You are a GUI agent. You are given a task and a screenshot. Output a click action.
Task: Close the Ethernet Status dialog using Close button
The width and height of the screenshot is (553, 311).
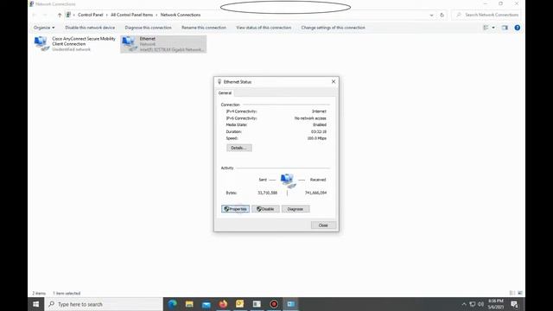[323, 225]
